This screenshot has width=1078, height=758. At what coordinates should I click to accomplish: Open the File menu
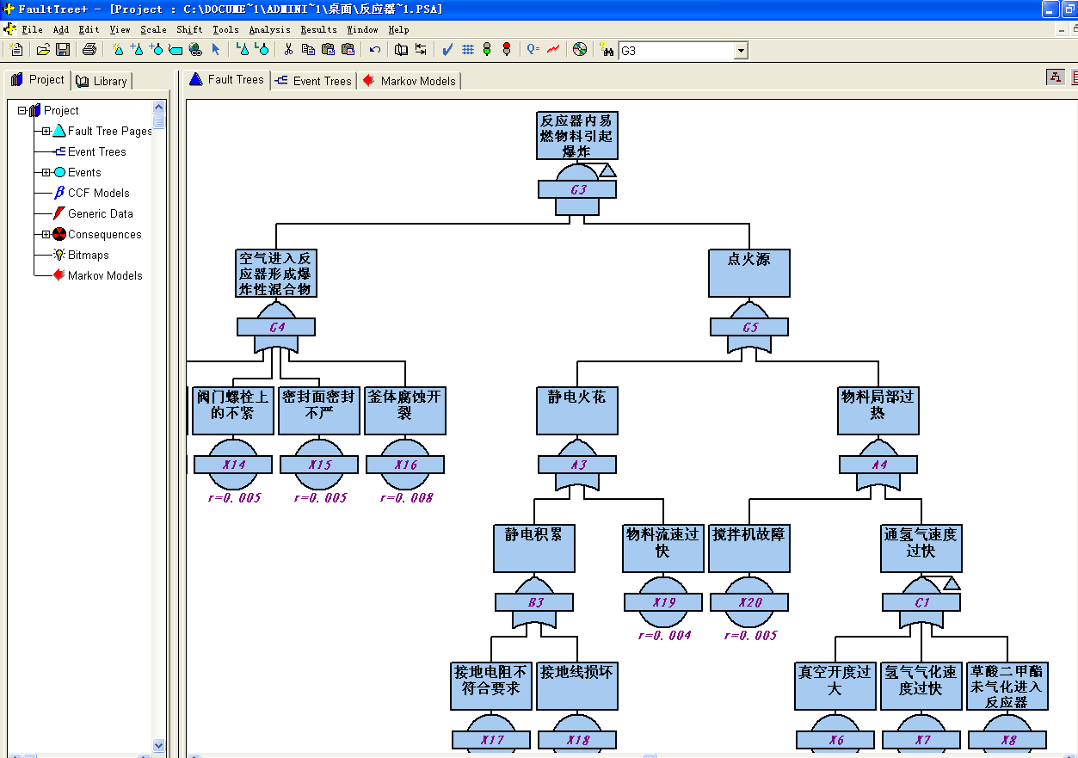click(x=33, y=29)
